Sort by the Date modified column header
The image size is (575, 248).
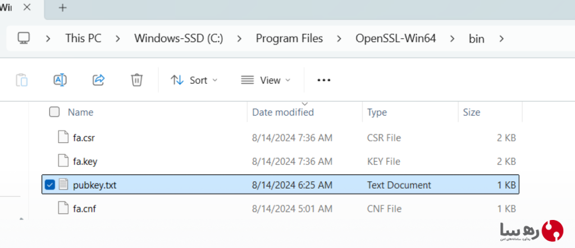click(x=283, y=112)
